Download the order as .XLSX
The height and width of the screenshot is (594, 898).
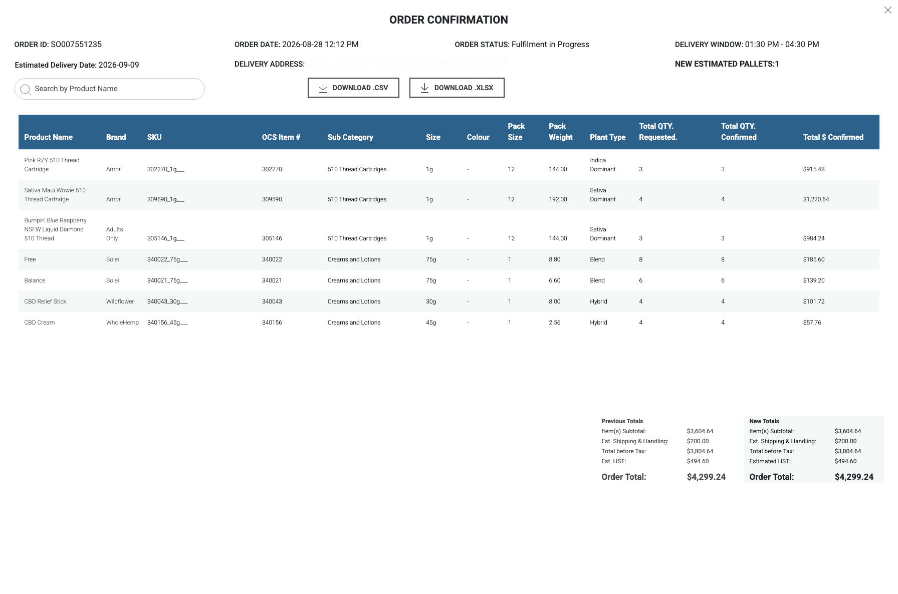tap(457, 88)
